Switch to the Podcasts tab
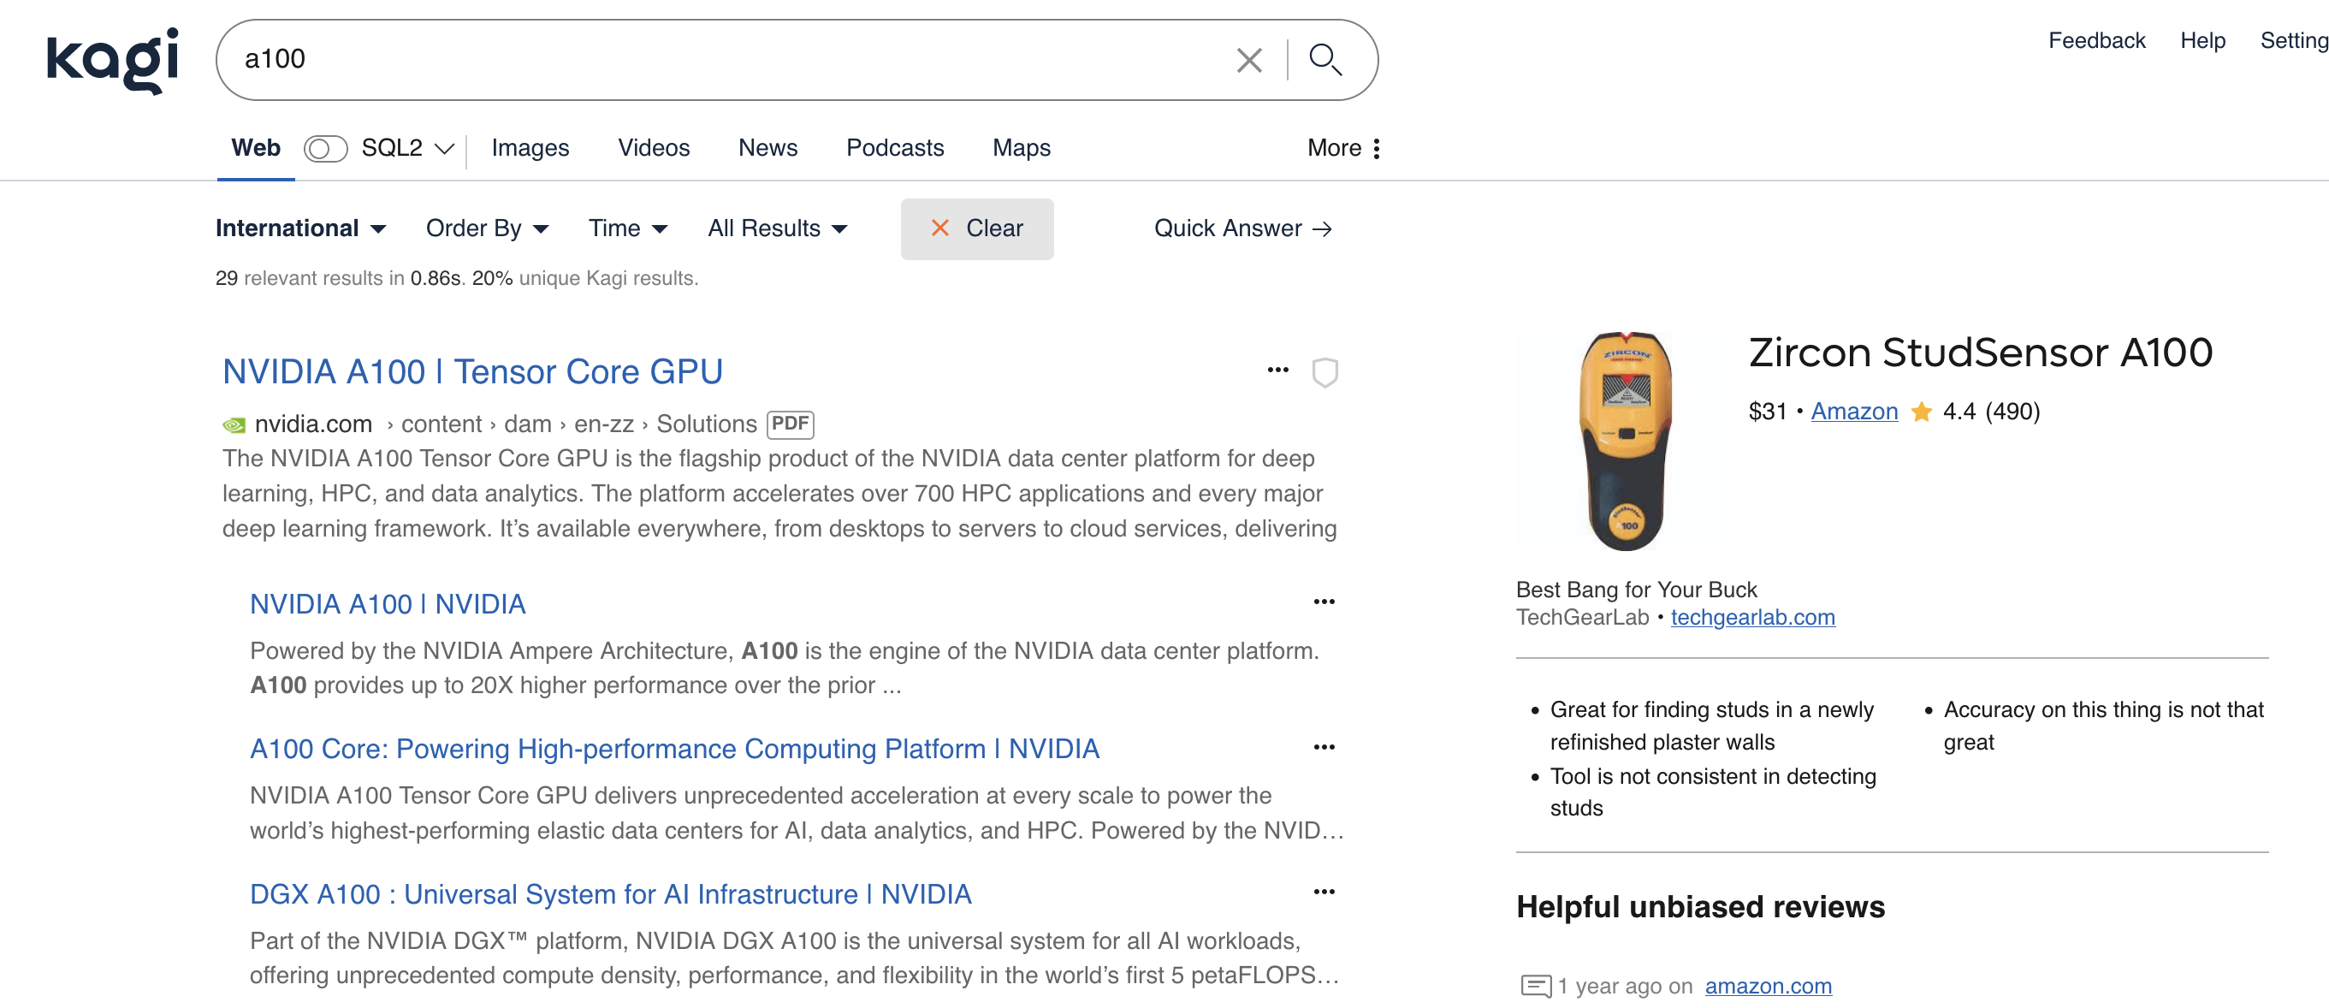Viewport: 2329px width, 1008px height. click(894, 148)
